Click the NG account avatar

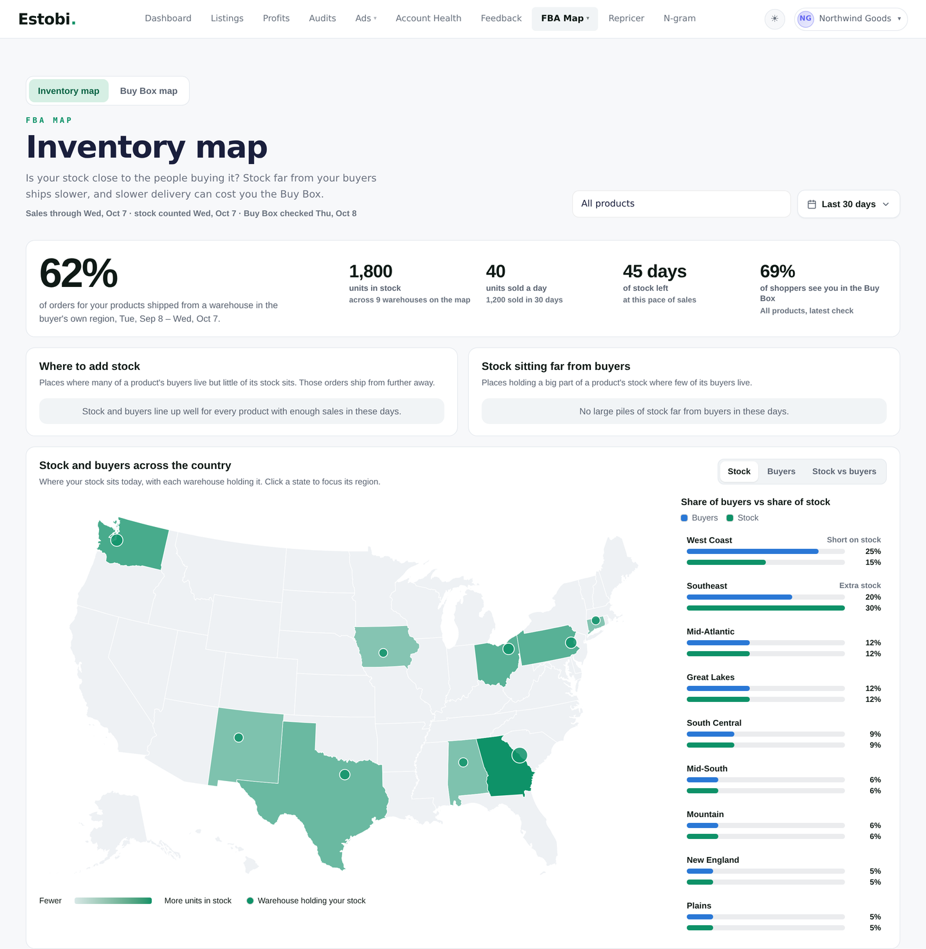coord(805,19)
